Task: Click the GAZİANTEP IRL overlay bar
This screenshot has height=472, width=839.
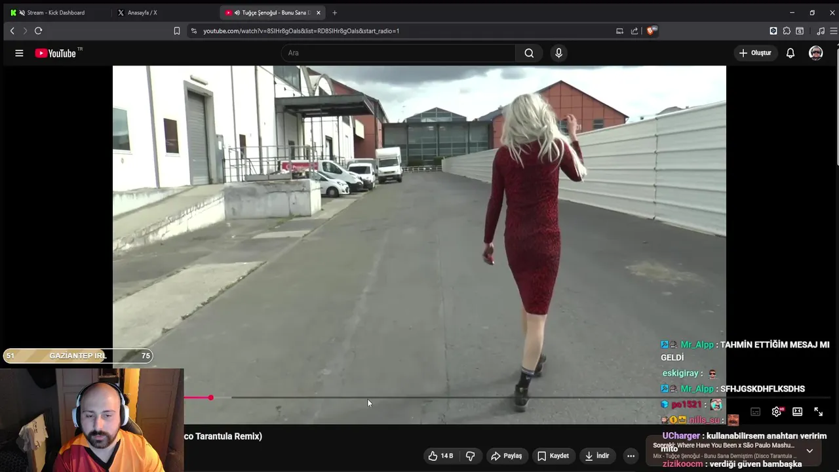Action: click(77, 355)
